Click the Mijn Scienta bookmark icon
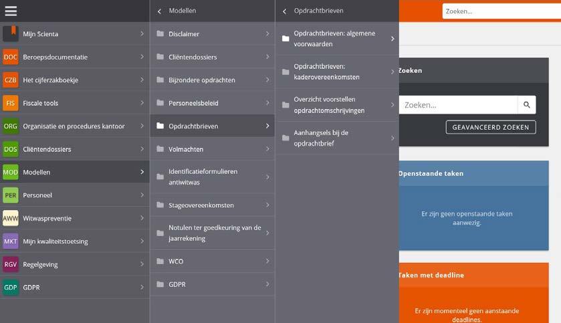Screen dimensions: 561x323 pos(11,33)
